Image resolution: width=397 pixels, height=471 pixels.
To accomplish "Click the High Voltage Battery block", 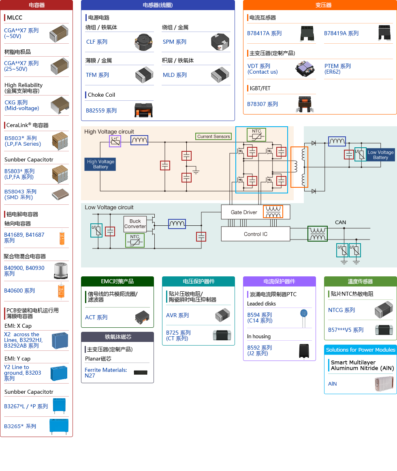I will click(100, 164).
